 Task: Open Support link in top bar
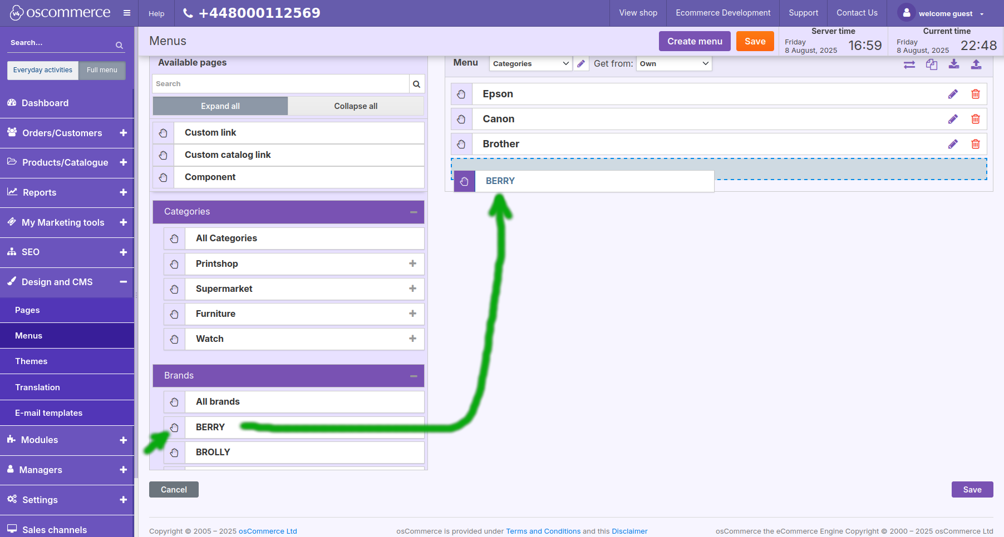pos(803,13)
